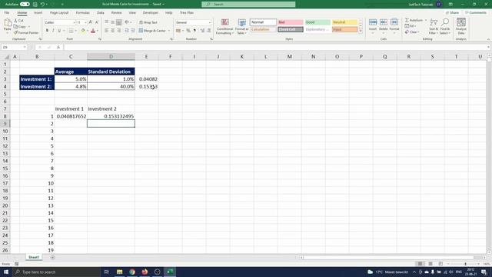Click the Copy button
Screen dimensions: 492x277
click(x=20, y=26)
